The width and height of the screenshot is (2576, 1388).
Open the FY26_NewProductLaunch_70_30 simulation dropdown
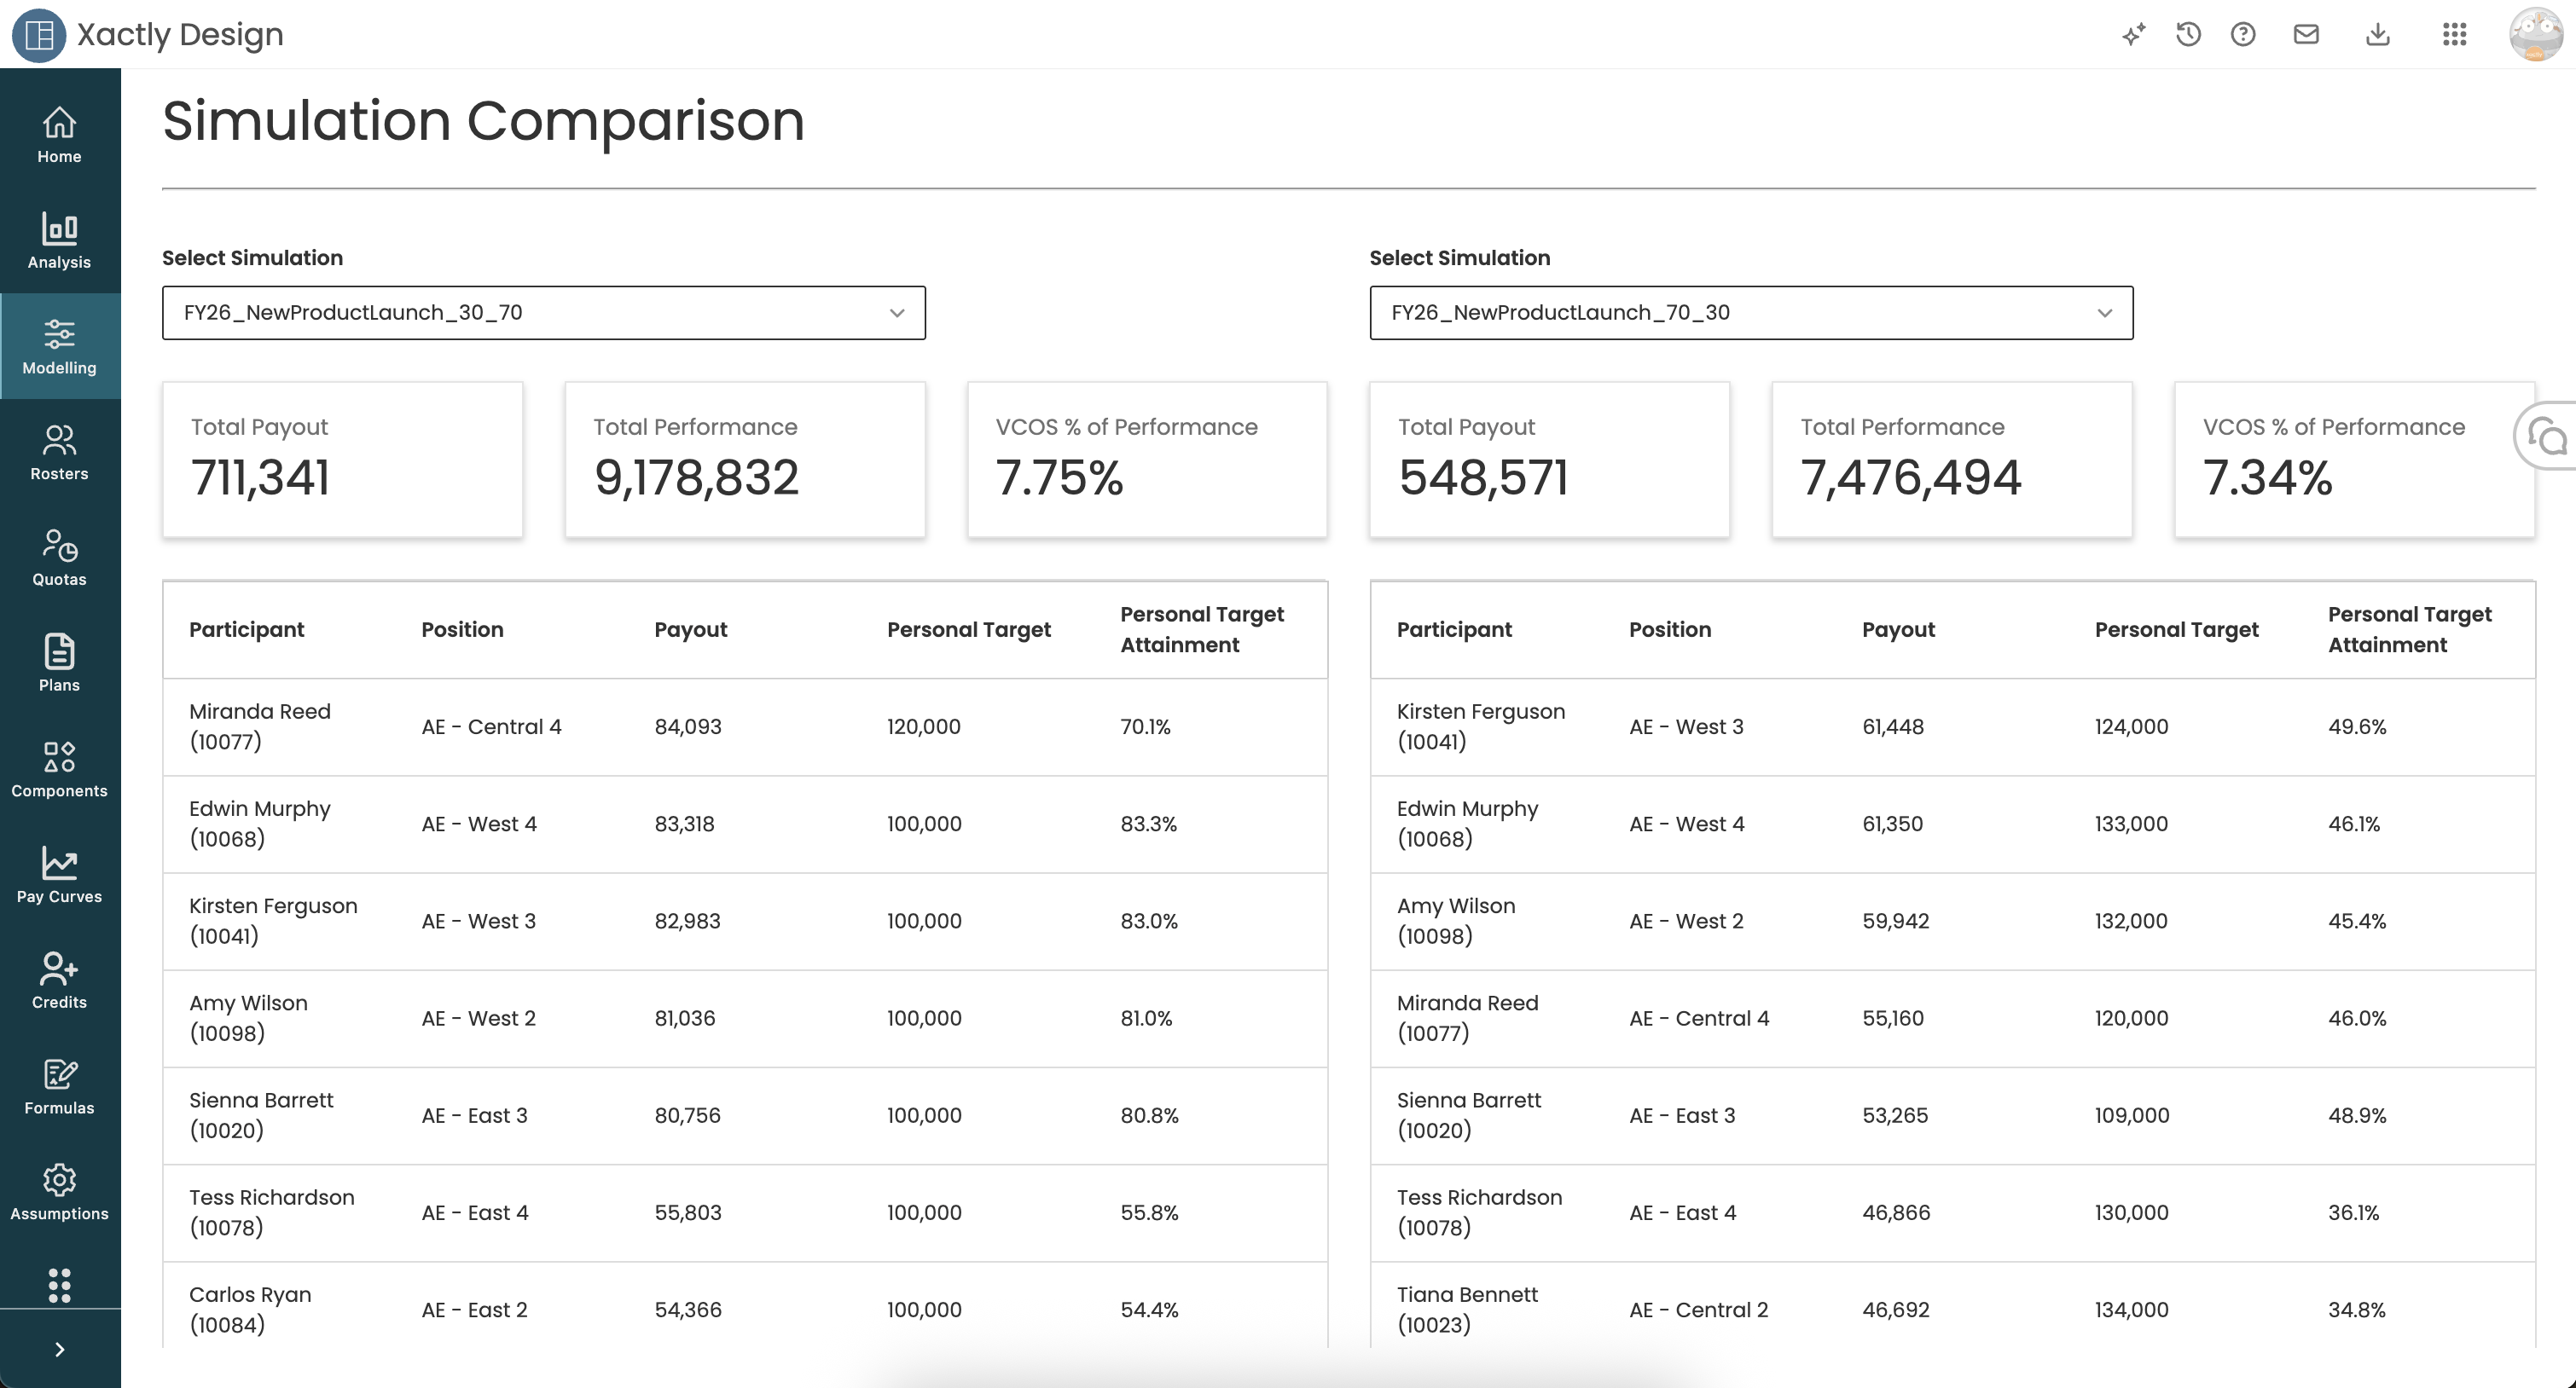1750,313
